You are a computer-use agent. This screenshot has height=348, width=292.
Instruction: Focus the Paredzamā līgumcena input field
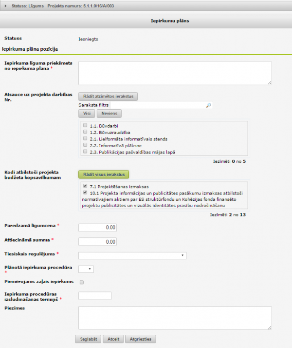[x=97, y=228]
